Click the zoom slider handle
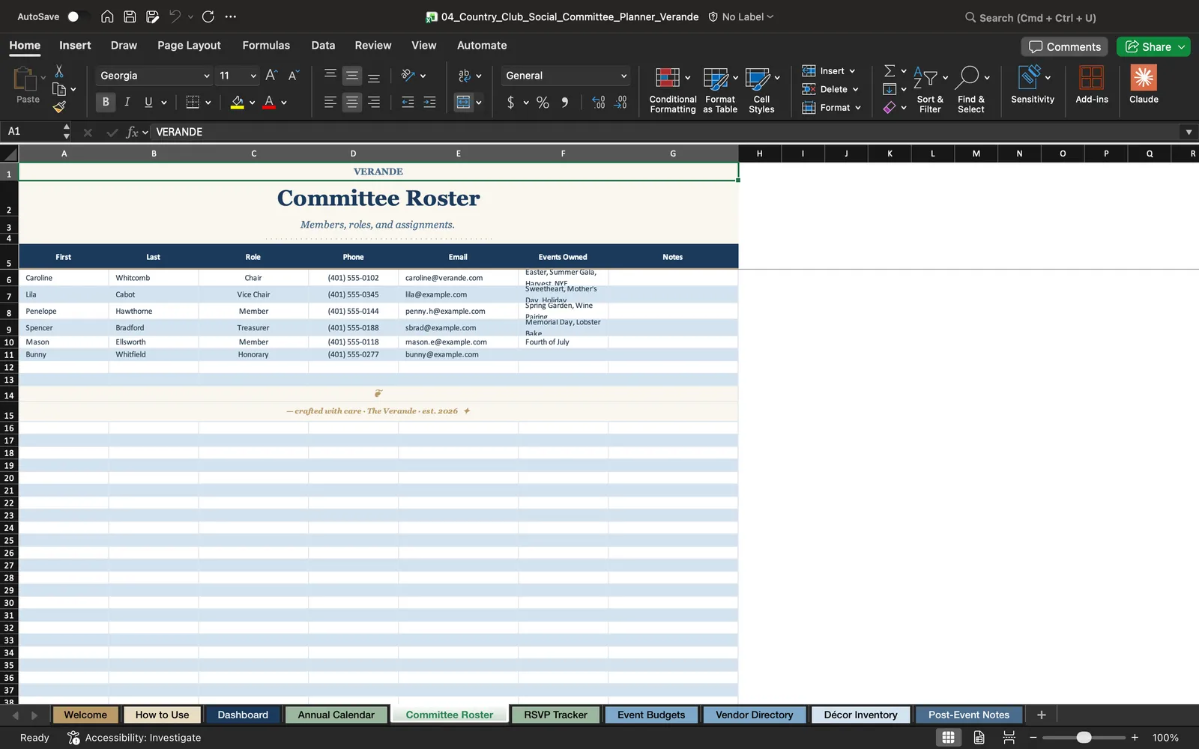 pyautogui.click(x=1084, y=738)
